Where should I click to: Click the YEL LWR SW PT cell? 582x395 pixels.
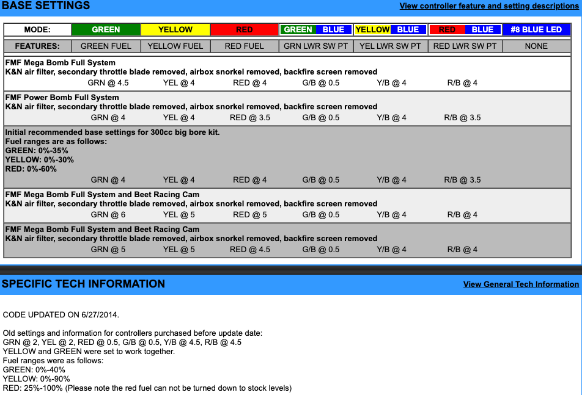click(x=390, y=46)
